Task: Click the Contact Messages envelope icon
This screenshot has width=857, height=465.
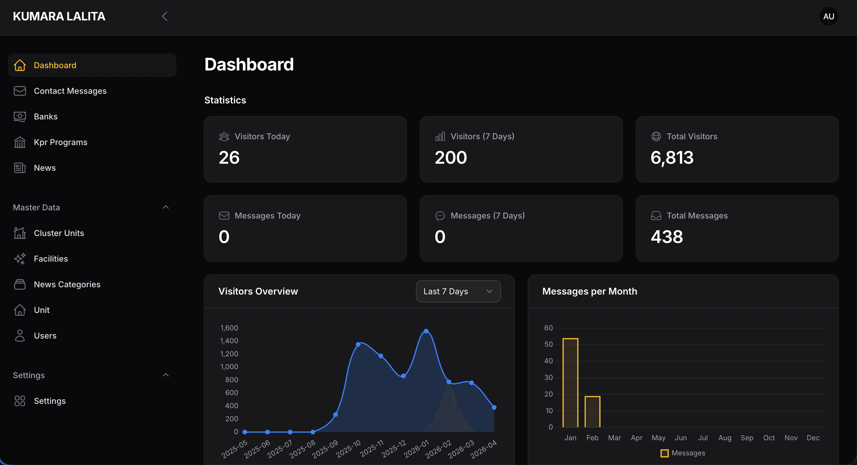Action: point(20,91)
